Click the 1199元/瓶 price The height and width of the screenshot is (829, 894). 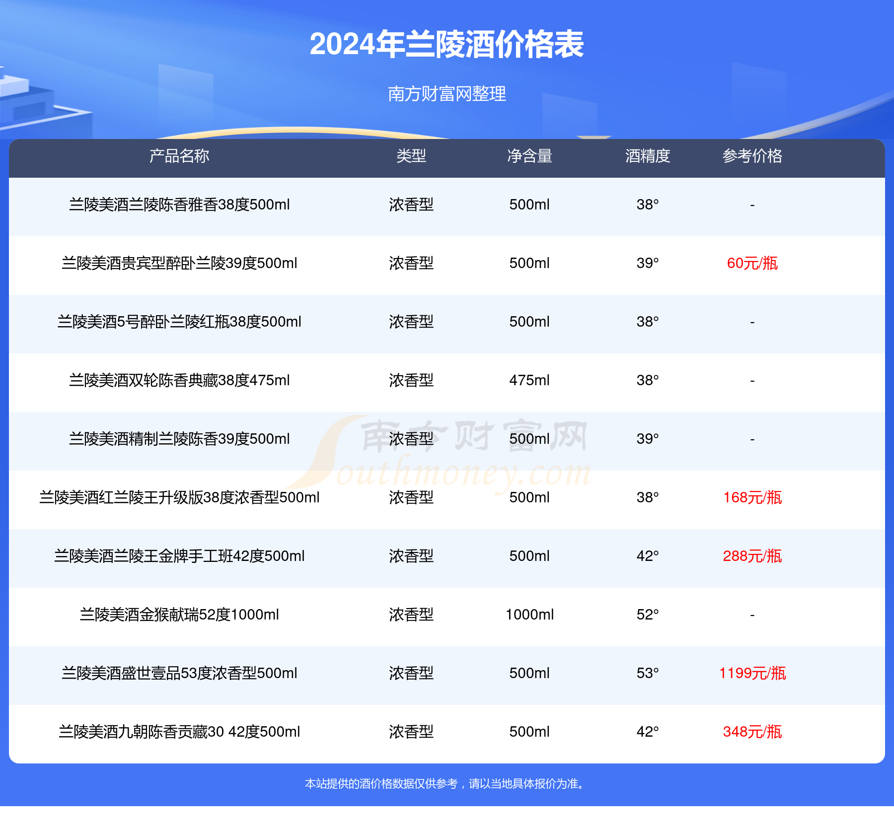pos(752,673)
